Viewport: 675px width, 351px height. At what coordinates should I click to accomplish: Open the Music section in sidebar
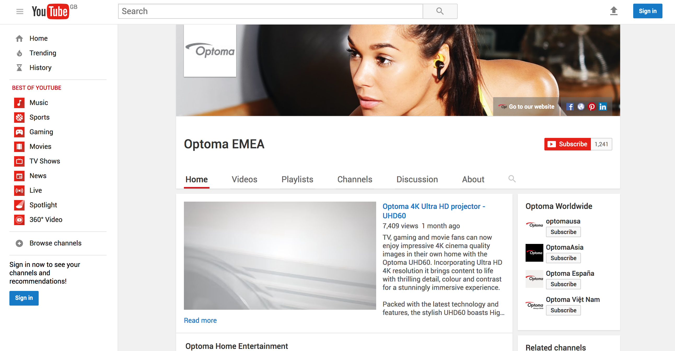(39, 102)
